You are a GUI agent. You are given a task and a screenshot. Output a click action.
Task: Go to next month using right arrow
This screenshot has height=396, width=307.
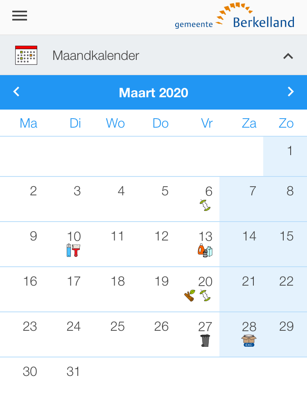click(x=291, y=92)
